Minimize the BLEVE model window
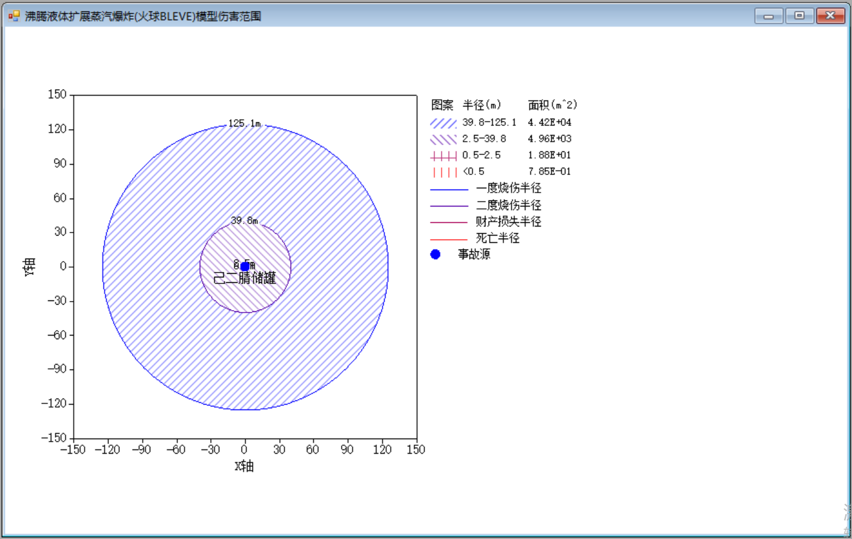 coord(768,16)
